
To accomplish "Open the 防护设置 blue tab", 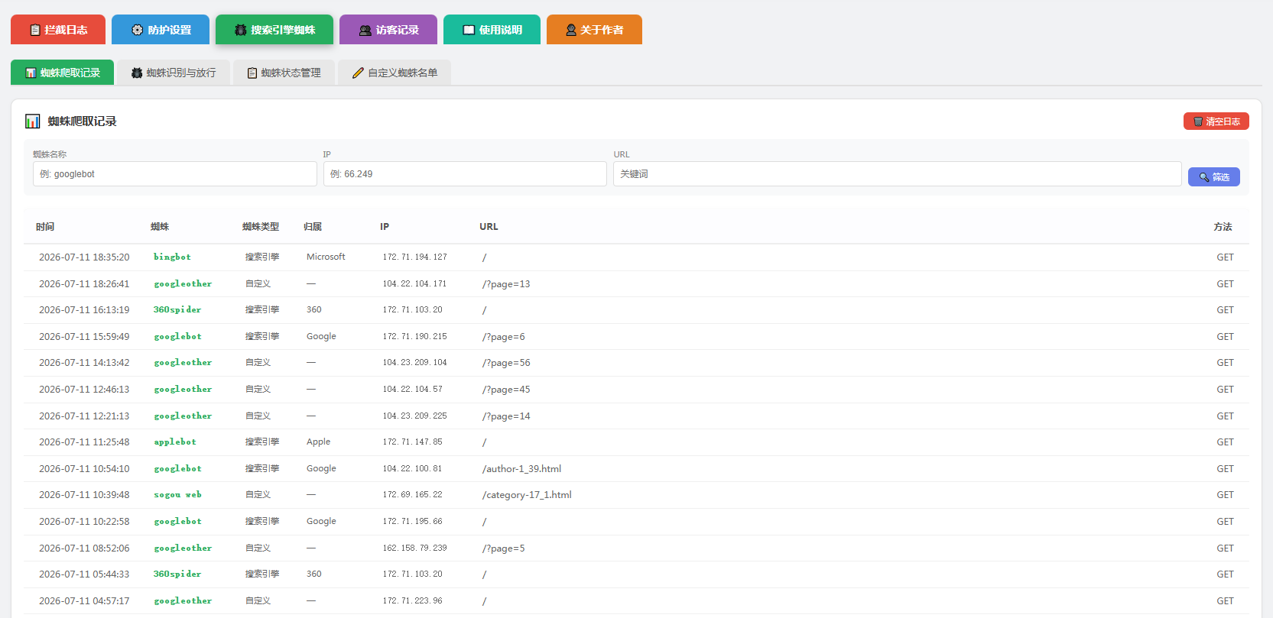I will click(x=161, y=30).
